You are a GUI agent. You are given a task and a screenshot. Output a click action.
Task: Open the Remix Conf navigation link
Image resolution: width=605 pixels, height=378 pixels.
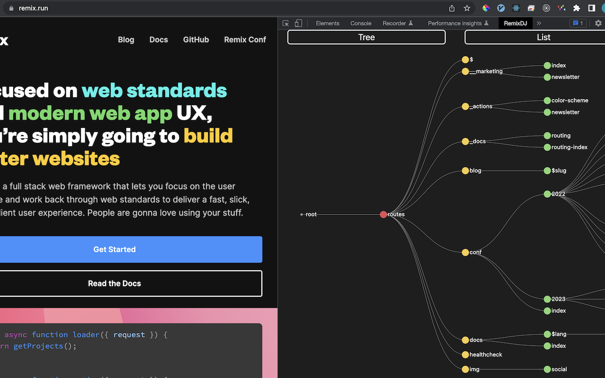(x=245, y=40)
